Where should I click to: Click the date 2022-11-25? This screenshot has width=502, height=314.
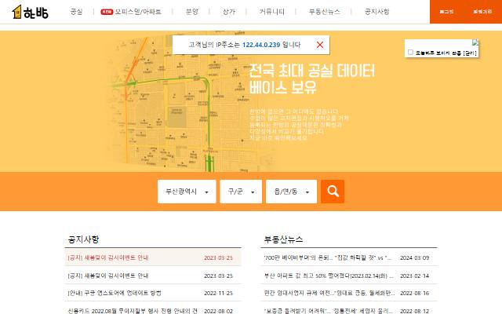coord(218,293)
